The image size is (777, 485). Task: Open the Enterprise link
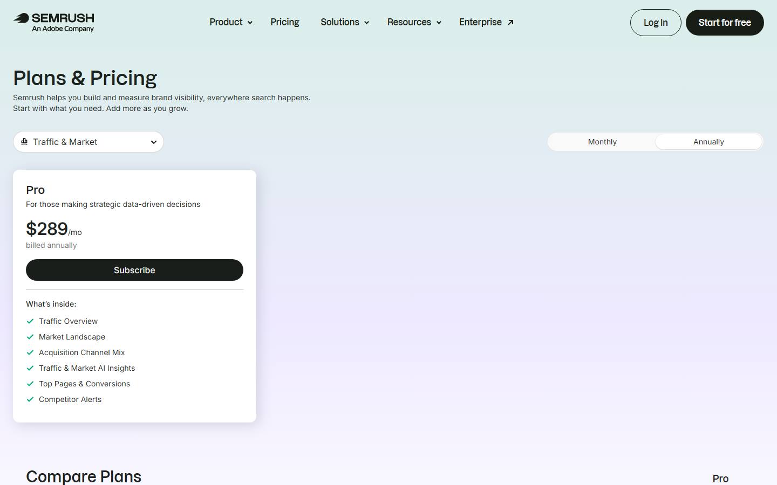click(486, 22)
